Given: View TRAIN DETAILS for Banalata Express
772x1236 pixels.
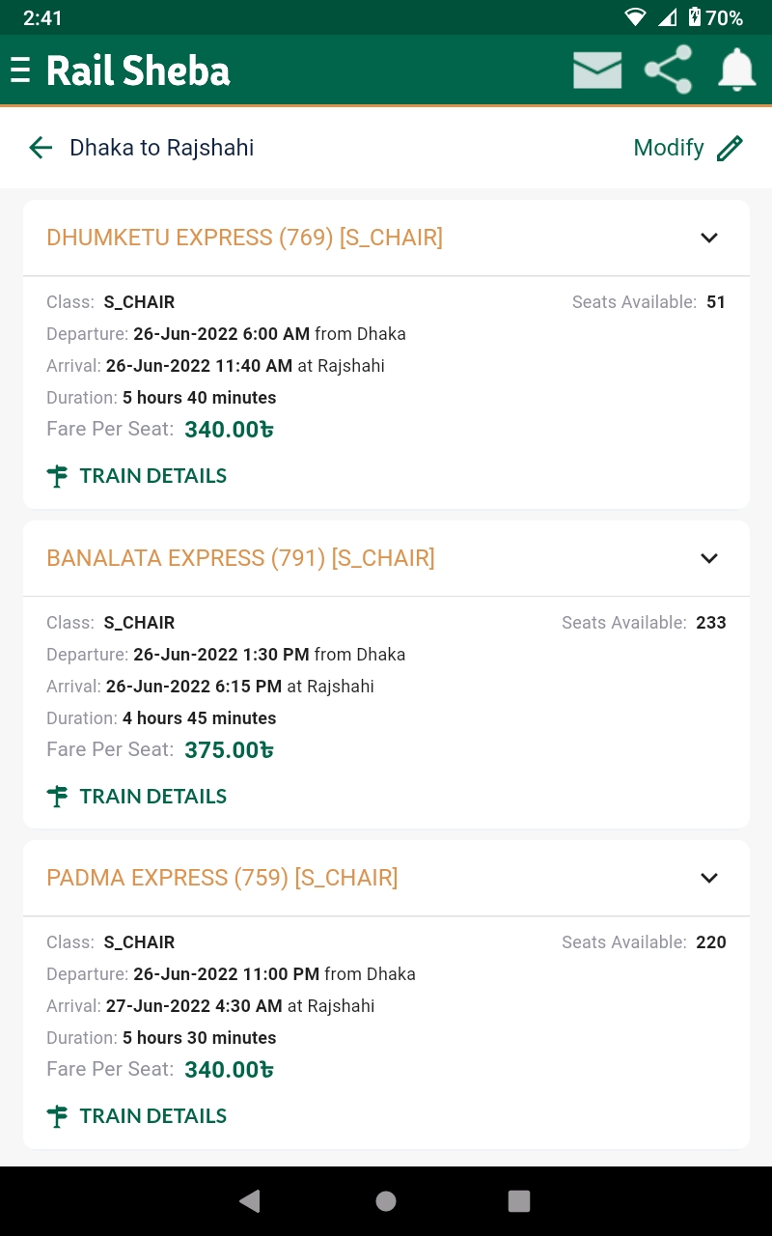Looking at the screenshot, I should pos(153,797).
